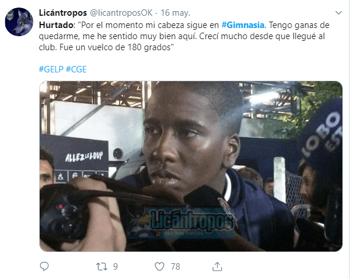350x279 pixels.
Task: Open the @licantroposOK handle
Action: pos(121,13)
